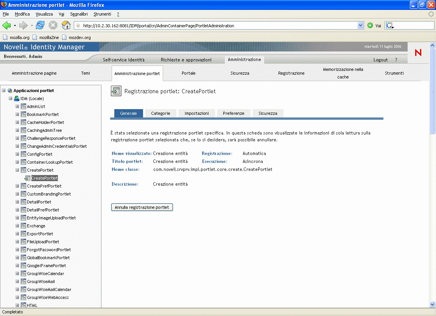Screen dimensions: 436x316
Task: Open the help question mark link
Action: pos(396,60)
